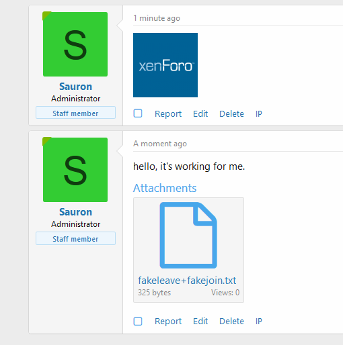Report the 'it's working for me' post
343x345 pixels.
(168, 322)
